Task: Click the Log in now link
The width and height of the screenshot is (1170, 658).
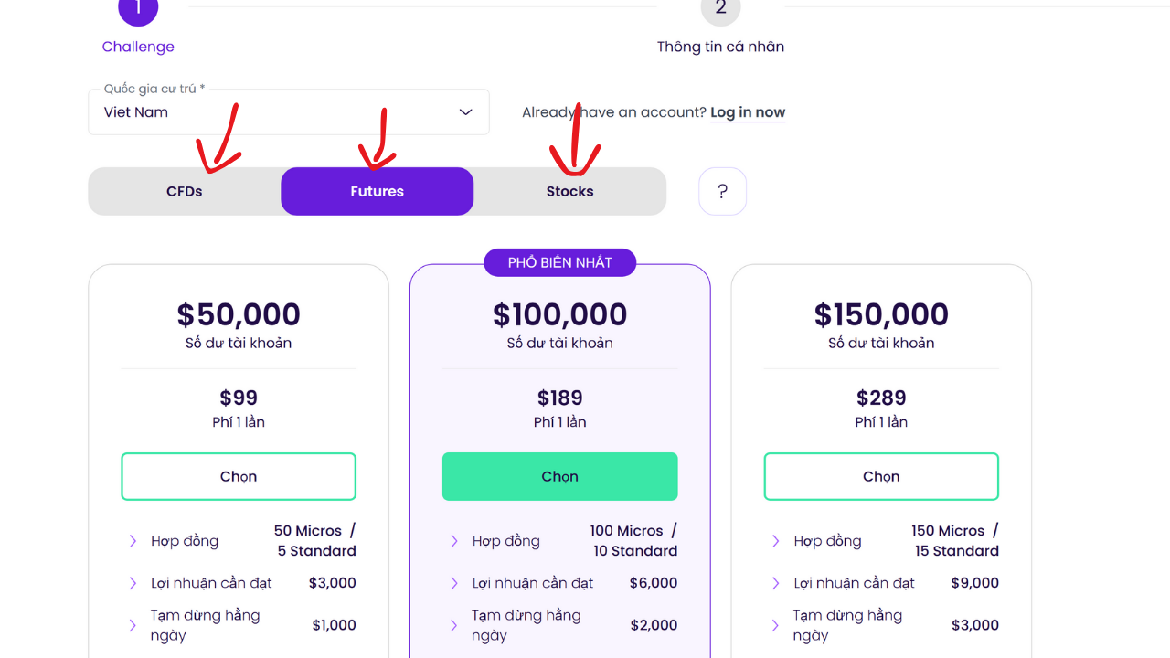Action: (748, 112)
